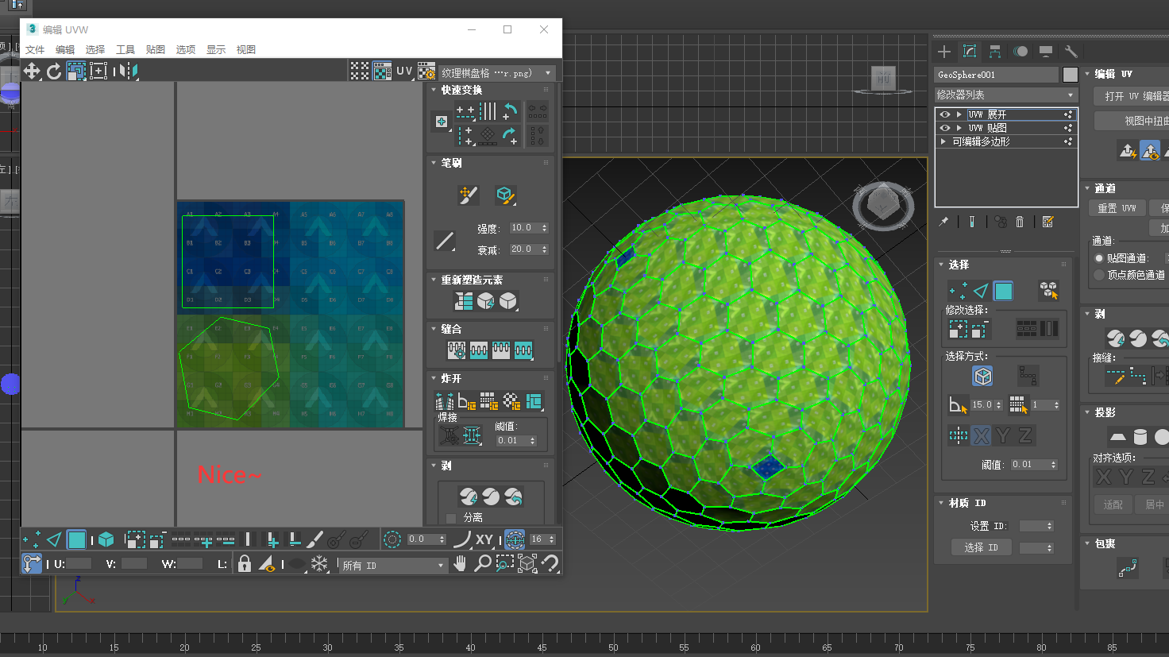Check the 分离 checkbox
Viewport: 1169px width, 657px height.
tap(451, 518)
